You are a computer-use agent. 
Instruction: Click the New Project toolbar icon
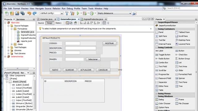(12, 13)
